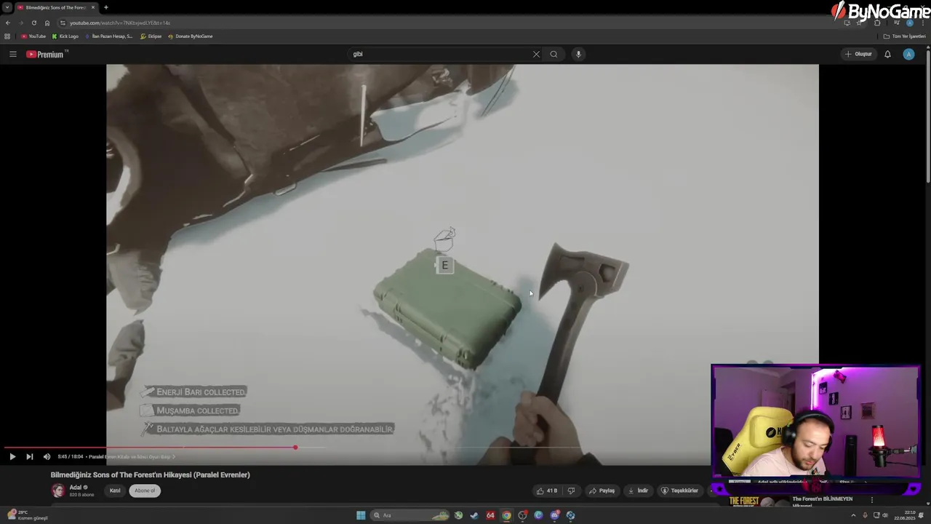
Task: Select the youtube.com address bar URL
Action: pos(120,23)
